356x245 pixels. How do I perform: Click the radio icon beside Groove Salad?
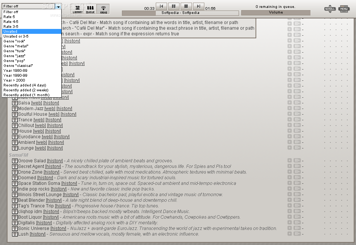click(x=15, y=161)
